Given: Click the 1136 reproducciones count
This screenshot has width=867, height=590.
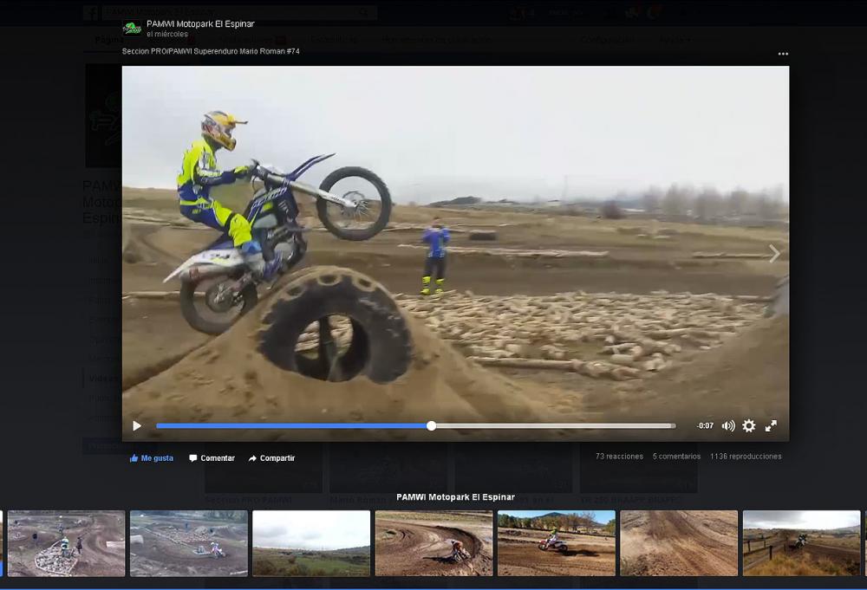Looking at the screenshot, I should [x=746, y=457].
